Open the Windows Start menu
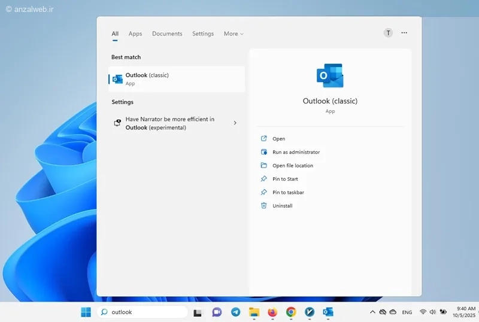479x322 pixels. [x=86, y=312]
